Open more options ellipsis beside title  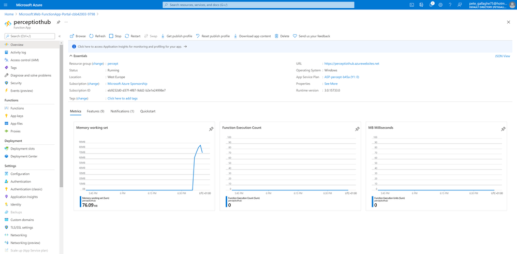click(66, 22)
